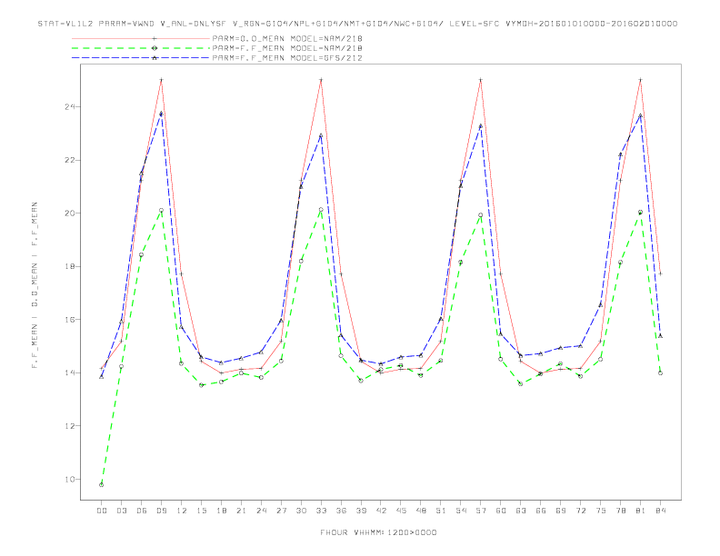720x556 pixels.
Task: Click x-axis forecast hour label 63
Action: pyautogui.click(x=521, y=511)
